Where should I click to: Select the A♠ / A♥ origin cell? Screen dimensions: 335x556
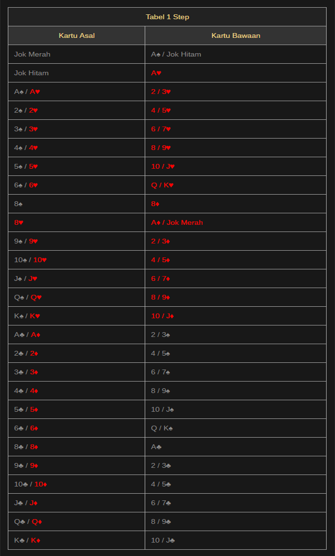[x=77, y=92]
